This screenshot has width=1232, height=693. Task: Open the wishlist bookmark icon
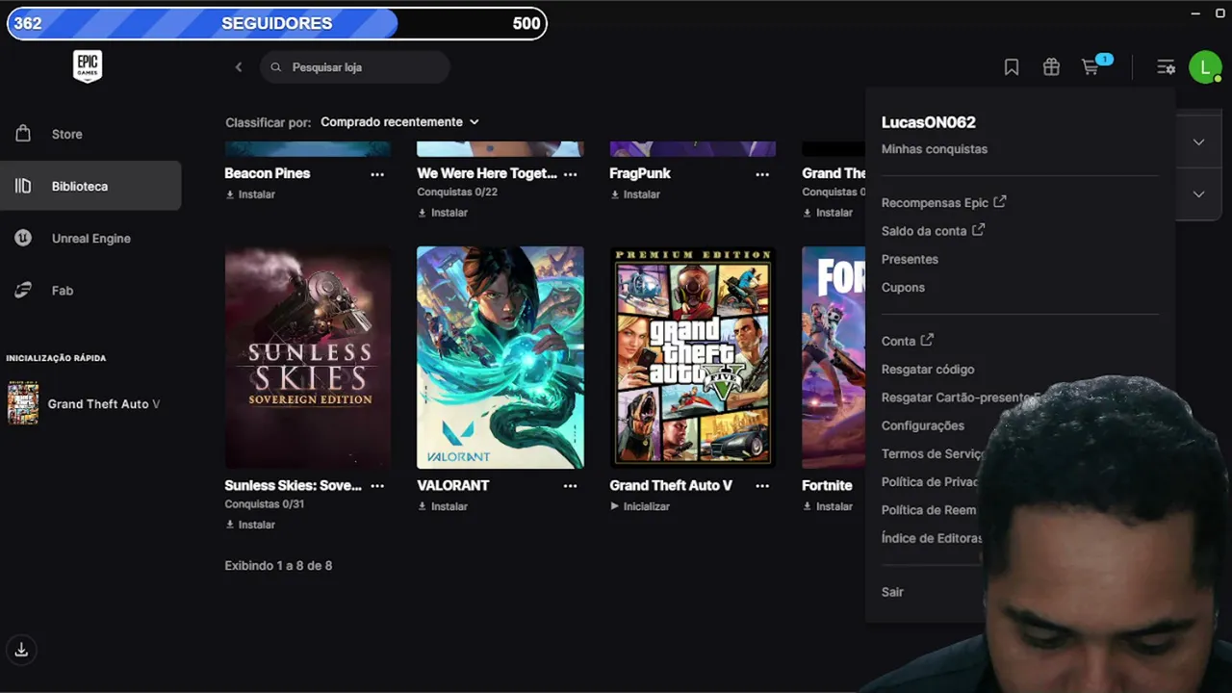[1012, 67]
